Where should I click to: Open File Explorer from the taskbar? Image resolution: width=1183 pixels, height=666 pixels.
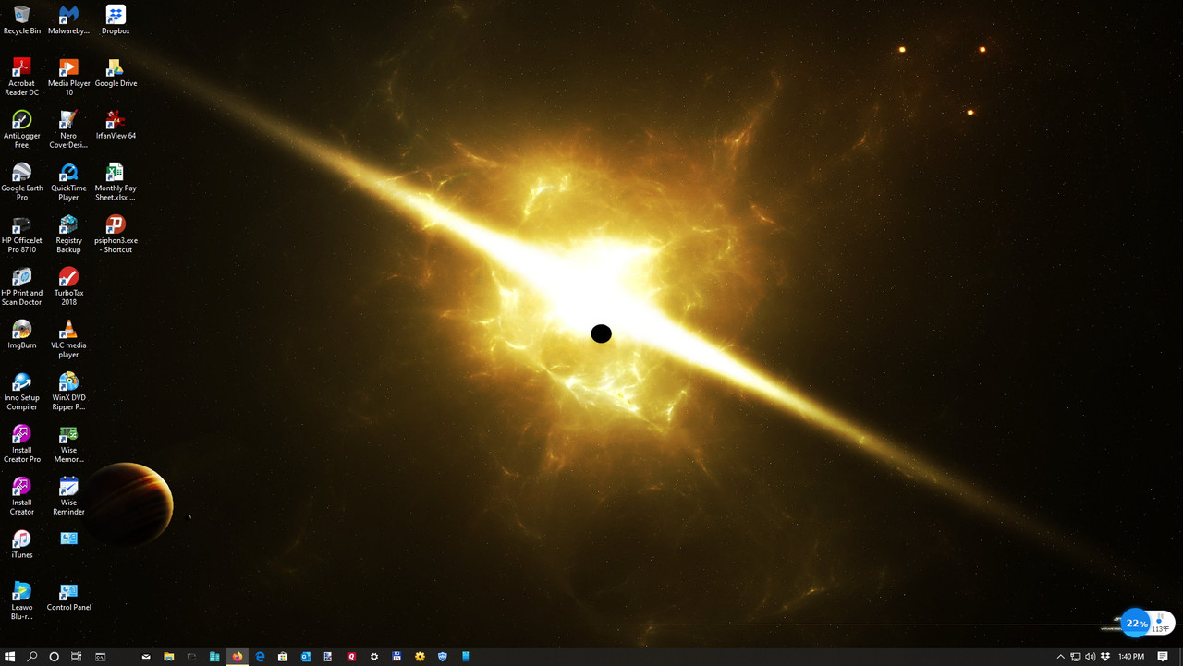pos(169,657)
